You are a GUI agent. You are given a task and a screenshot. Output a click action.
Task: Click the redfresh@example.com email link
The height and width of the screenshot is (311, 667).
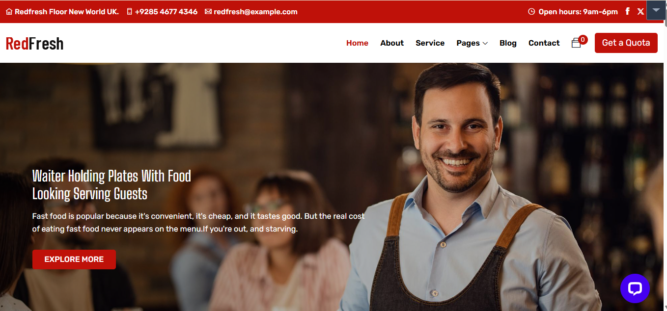255,12
